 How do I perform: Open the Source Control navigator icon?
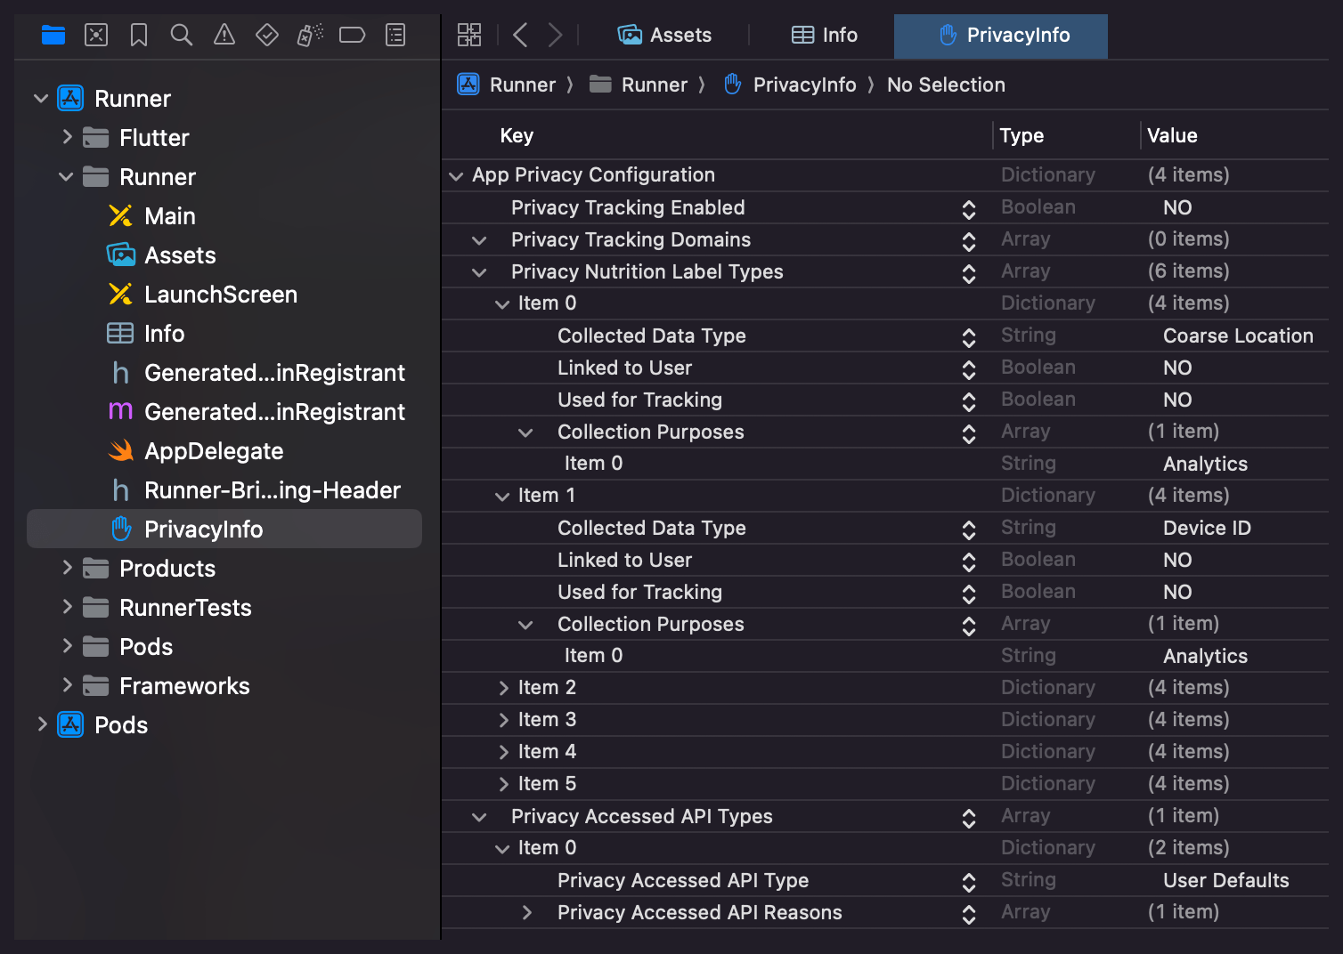click(96, 36)
